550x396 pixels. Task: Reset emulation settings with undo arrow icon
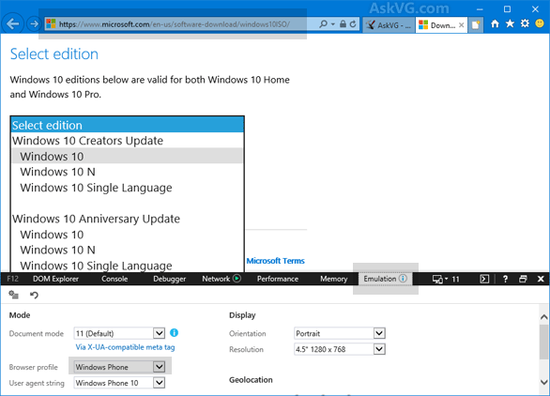click(x=34, y=295)
